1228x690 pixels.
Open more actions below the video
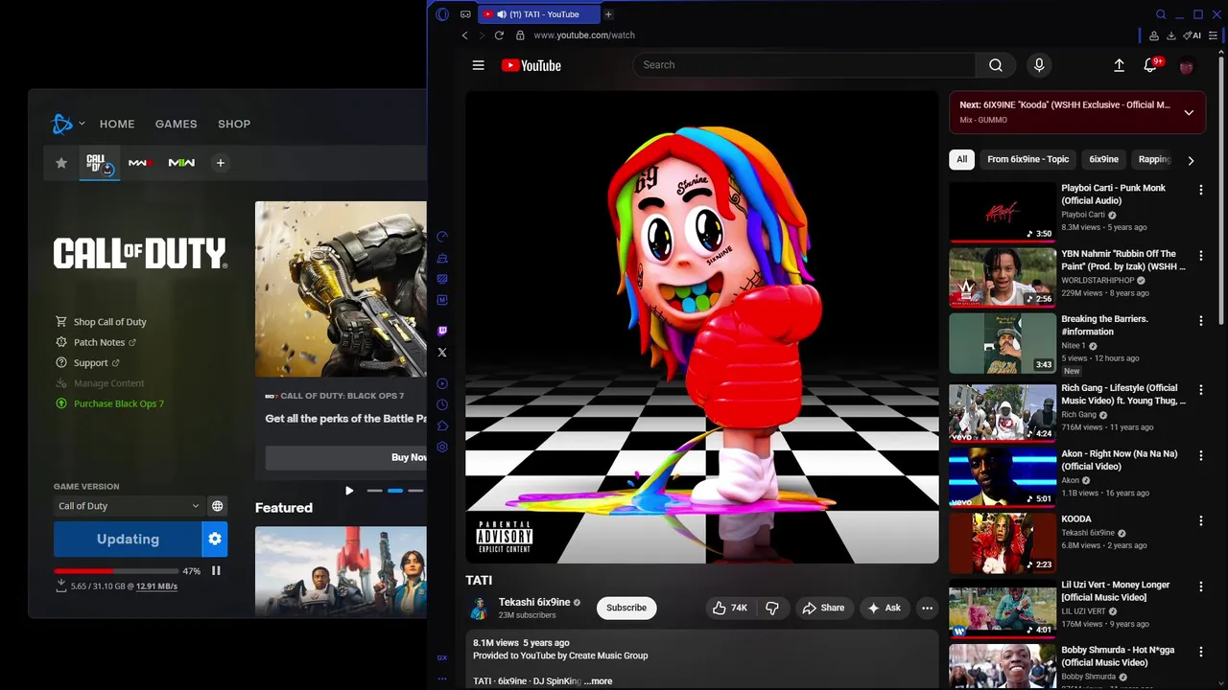point(927,608)
